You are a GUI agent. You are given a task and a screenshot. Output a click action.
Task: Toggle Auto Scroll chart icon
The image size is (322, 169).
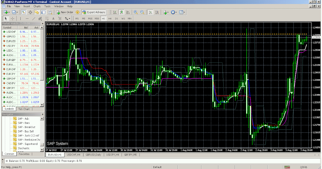click(x=150, y=12)
